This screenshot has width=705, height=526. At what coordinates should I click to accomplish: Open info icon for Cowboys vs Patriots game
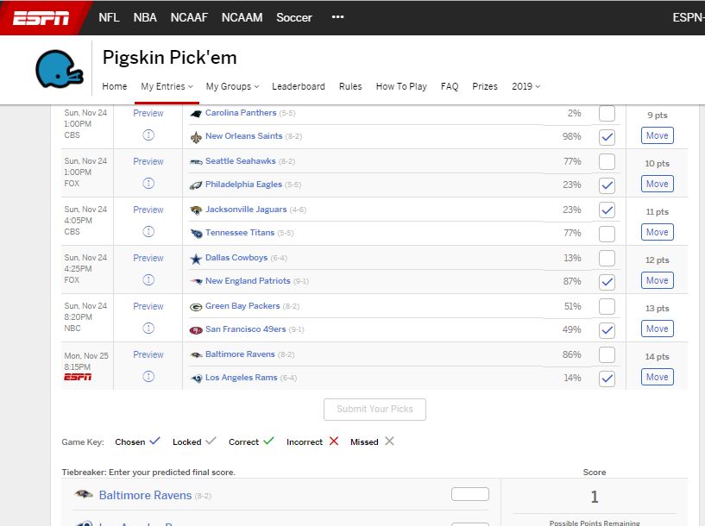point(148,280)
